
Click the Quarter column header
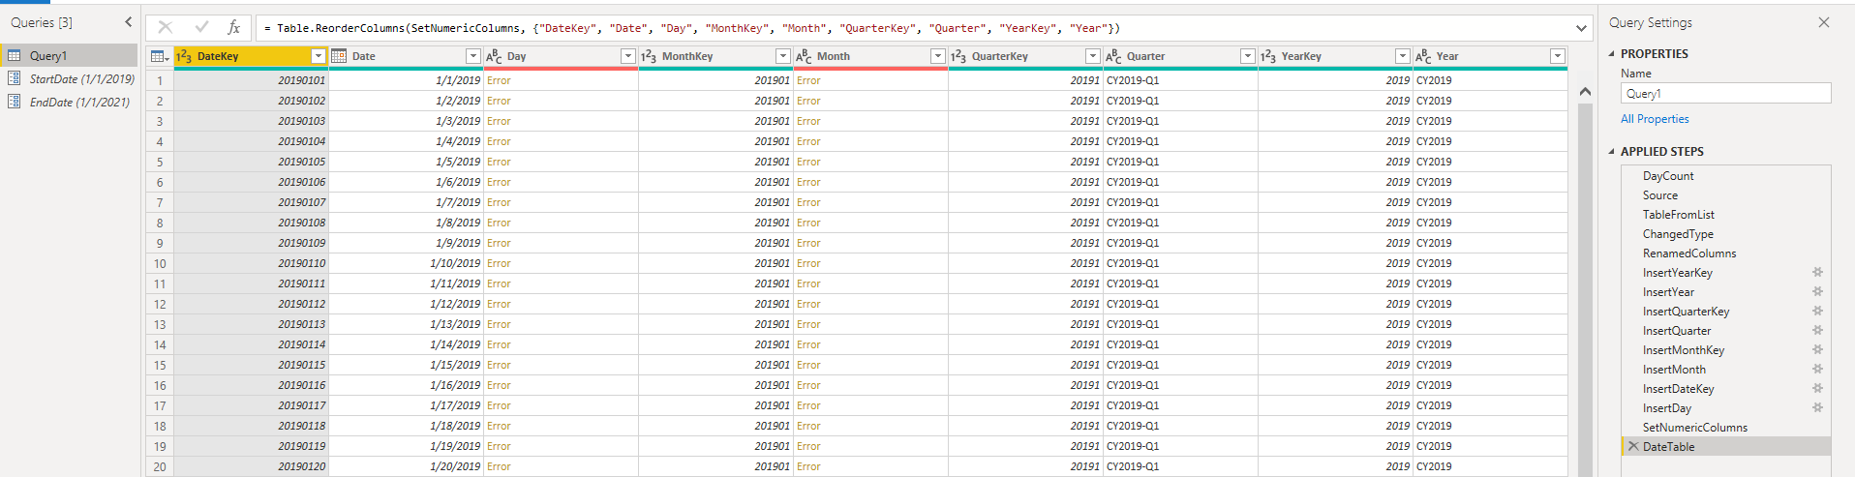(1180, 56)
